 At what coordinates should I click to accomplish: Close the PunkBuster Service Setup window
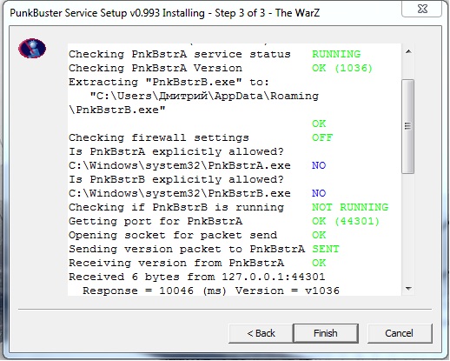click(x=422, y=9)
